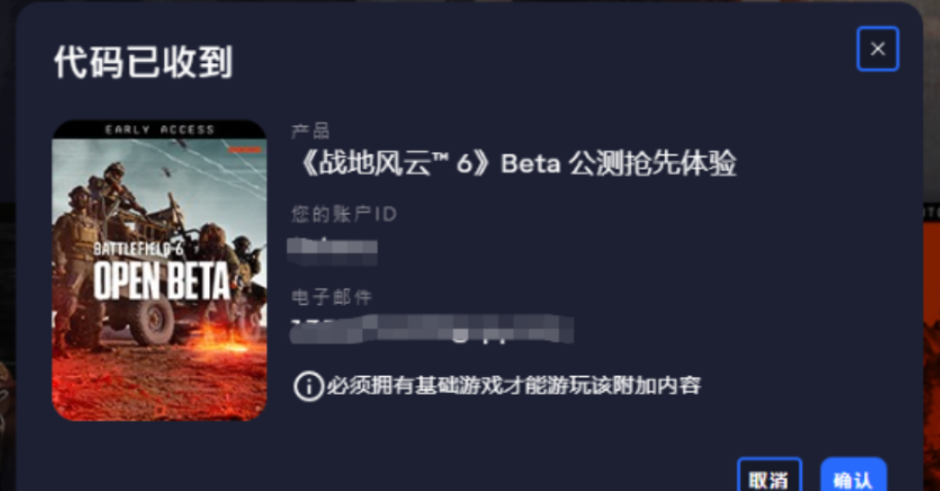This screenshot has width=940, height=491.
Task: Close the 代码已收到 dialog with X
Action: click(x=878, y=49)
